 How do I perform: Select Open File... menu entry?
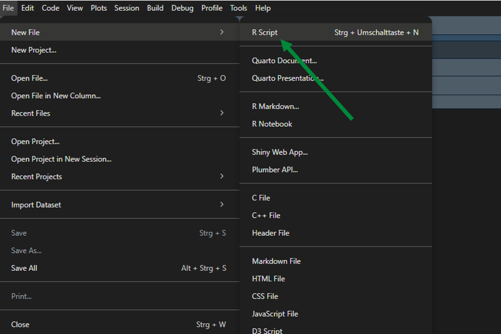(x=119, y=78)
